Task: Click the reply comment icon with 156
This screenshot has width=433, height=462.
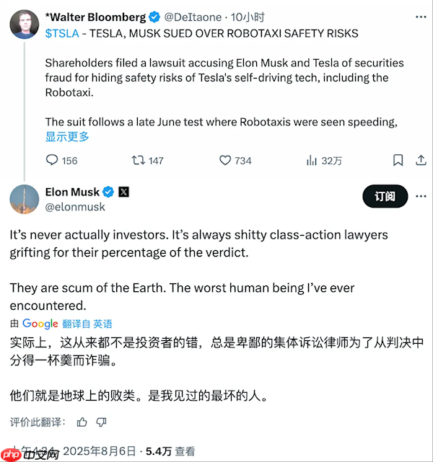Action: click(53, 160)
